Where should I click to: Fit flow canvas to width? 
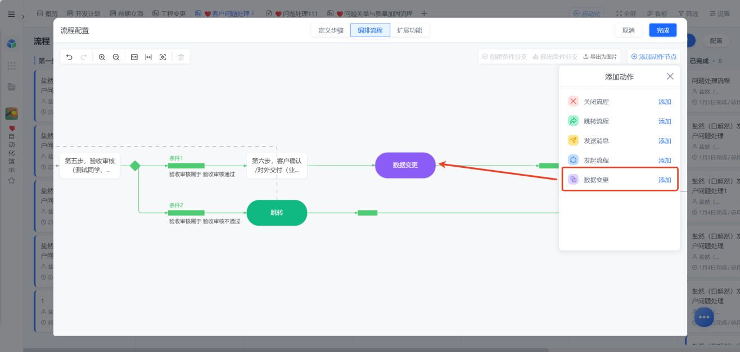148,57
